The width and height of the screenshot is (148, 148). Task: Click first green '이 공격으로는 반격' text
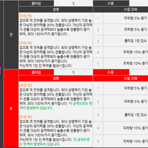coord(81,104)
